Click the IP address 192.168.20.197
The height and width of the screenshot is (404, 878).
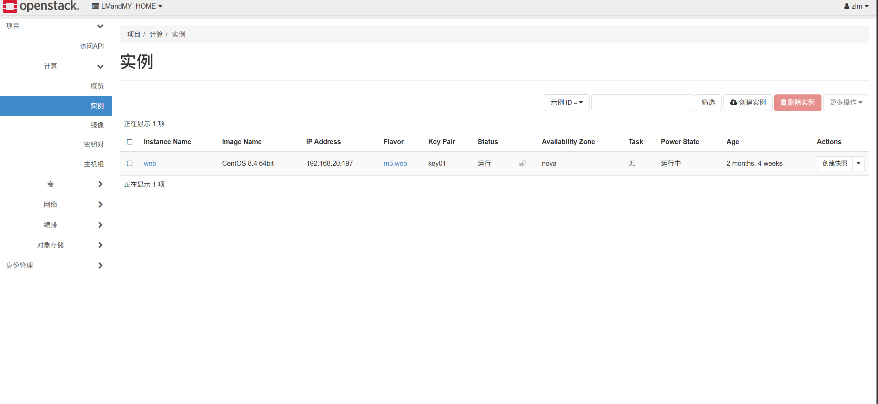329,163
